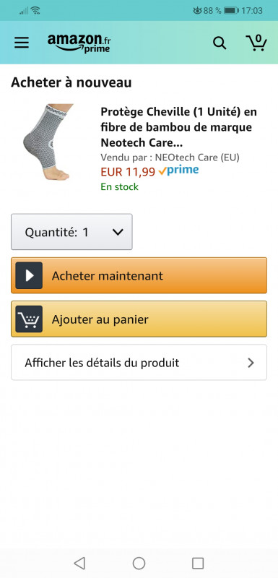Tap the Vendu par NEOtech Care text
Viewport: 278px width, 578px height.
tap(170, 158)
